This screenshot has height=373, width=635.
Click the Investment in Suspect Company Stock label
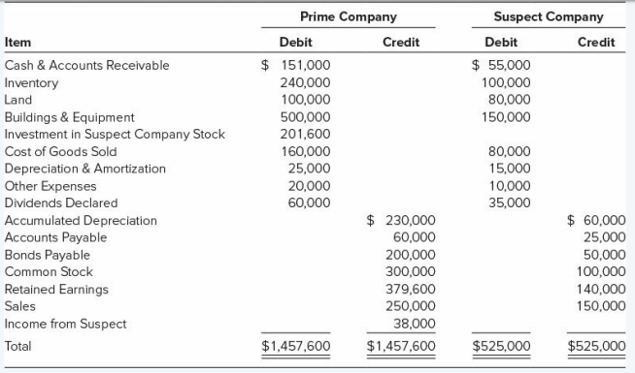pyautogui.click(x=115, y=134)
